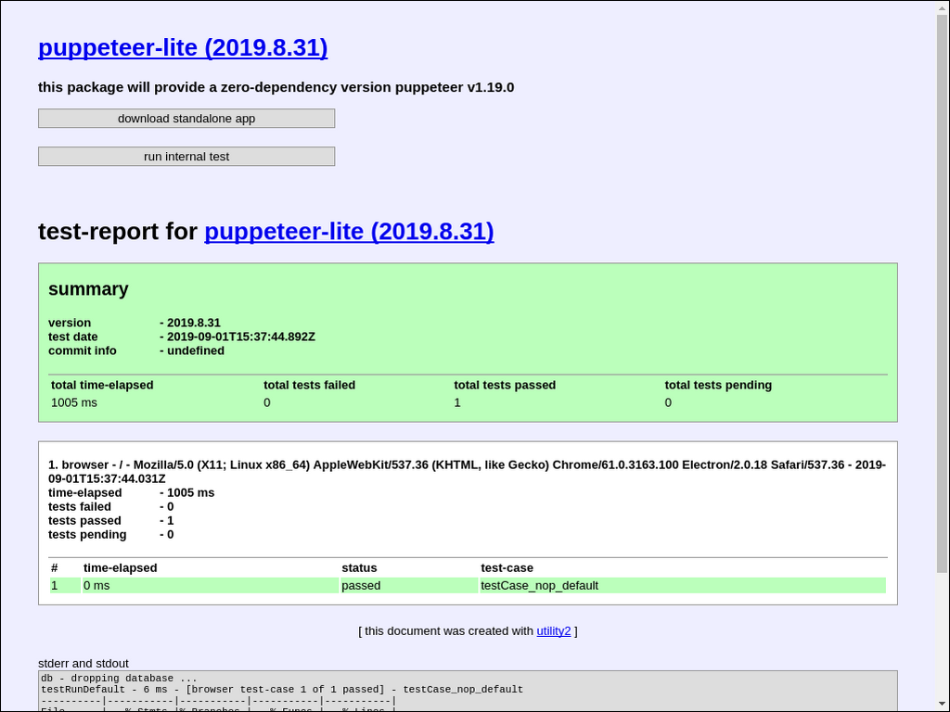Open the top puppeteer-lite (2019.8.31) heading link

(x=183, y=48)
